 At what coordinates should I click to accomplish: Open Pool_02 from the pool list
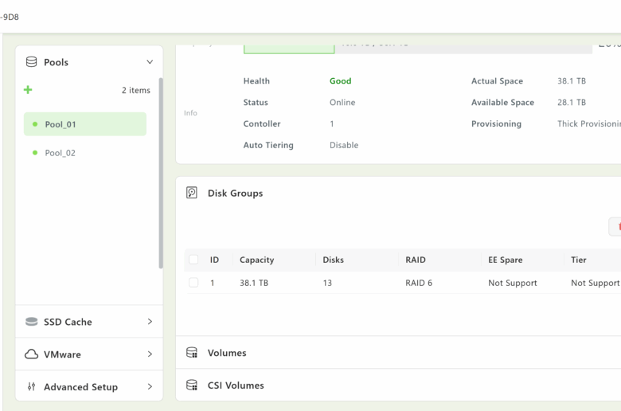[x=61, y=153]
